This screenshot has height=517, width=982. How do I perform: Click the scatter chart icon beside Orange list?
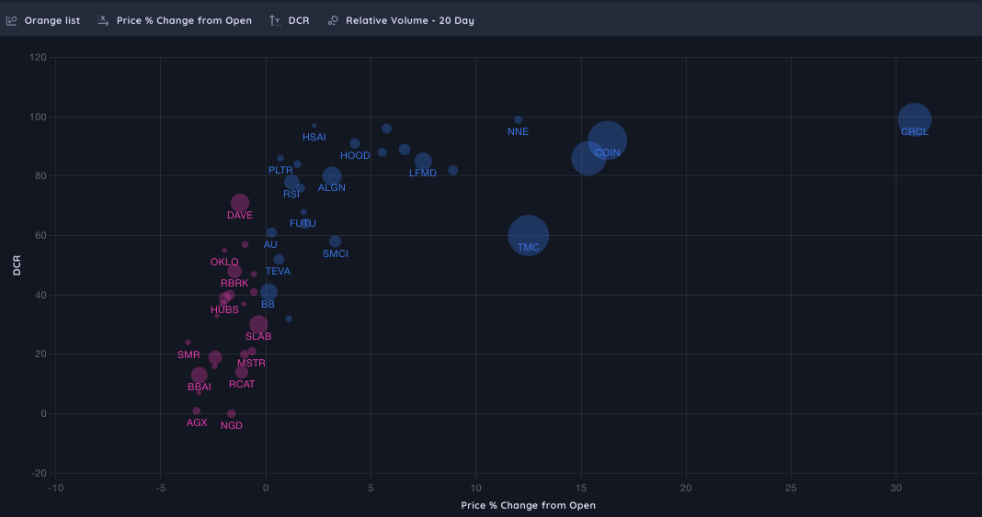12,20
